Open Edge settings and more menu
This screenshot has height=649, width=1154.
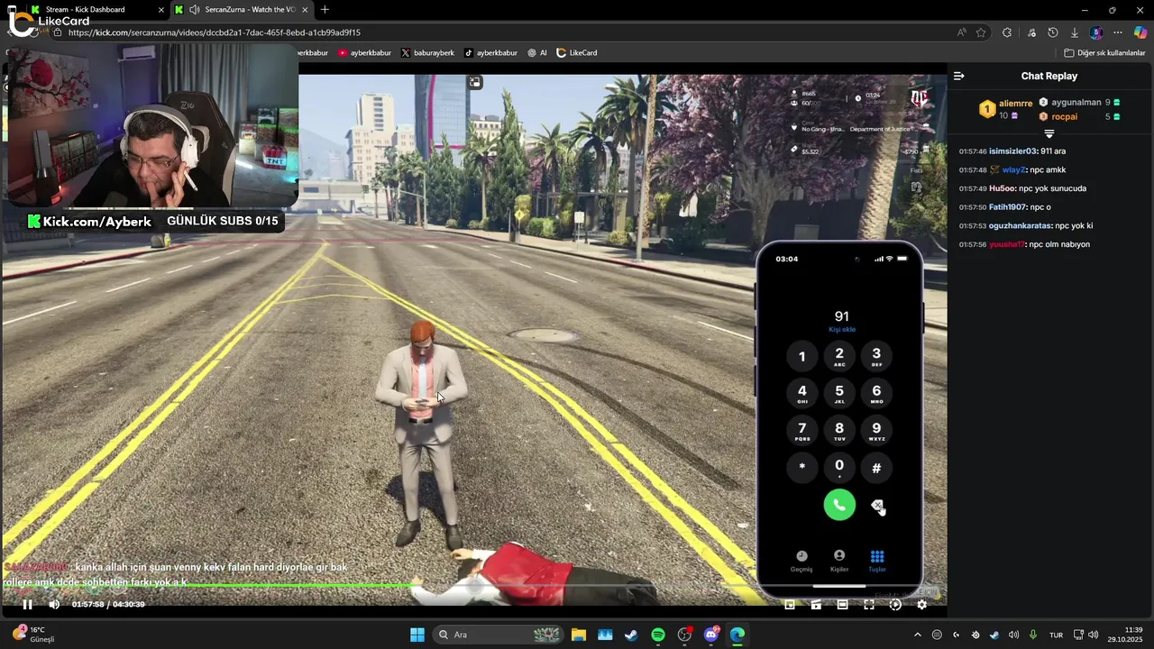pos(1118,32)
